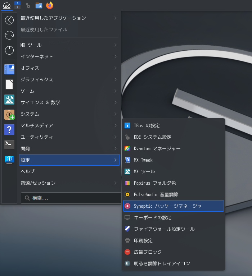252x276 pixels.
Task: Open Papirus フォルダ色 text label
Action: (x=155, y=183)
